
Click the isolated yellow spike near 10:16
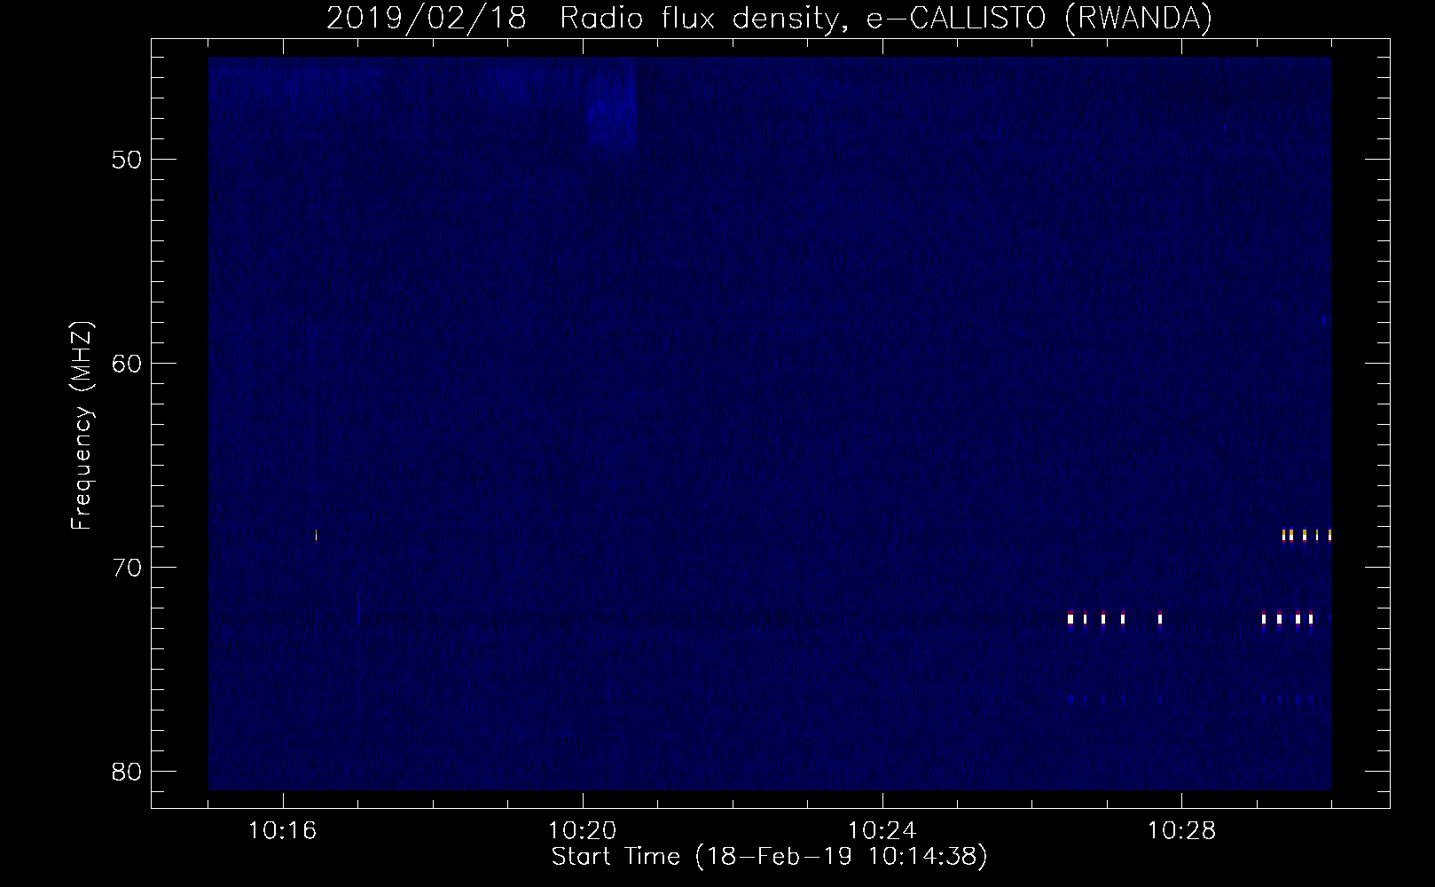point(316,534)
